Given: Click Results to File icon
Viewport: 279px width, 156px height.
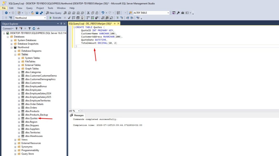Looking at the screenshot, I should click(111, 18).
